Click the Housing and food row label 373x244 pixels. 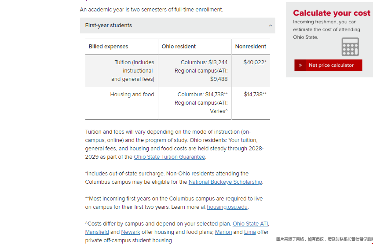pos(132,95)
